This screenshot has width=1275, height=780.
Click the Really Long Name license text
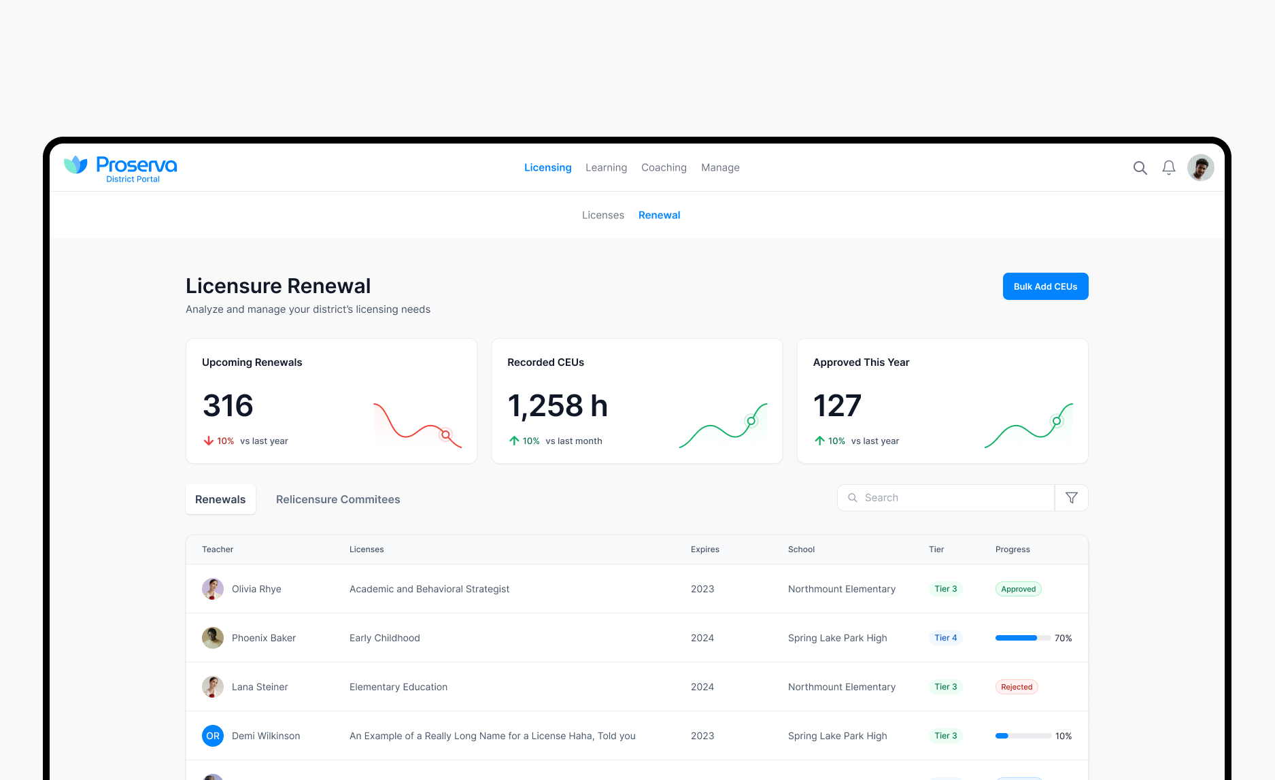tap(492, 736)
